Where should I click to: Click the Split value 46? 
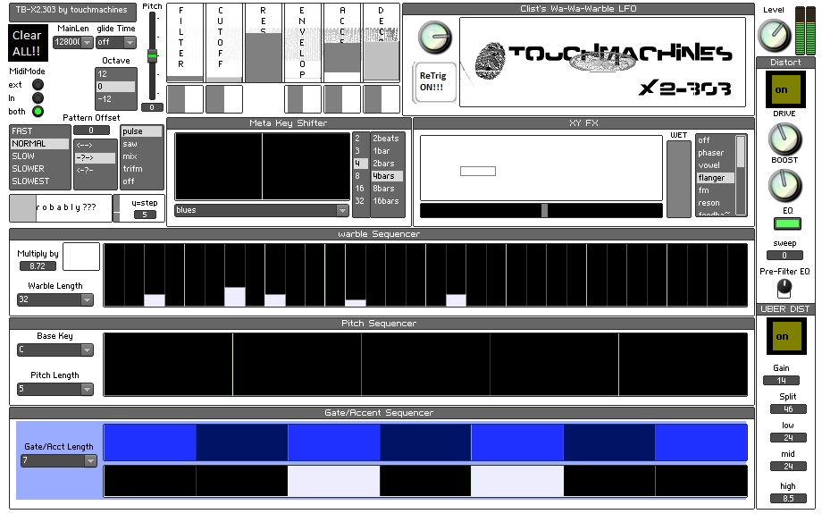[788, 409]
